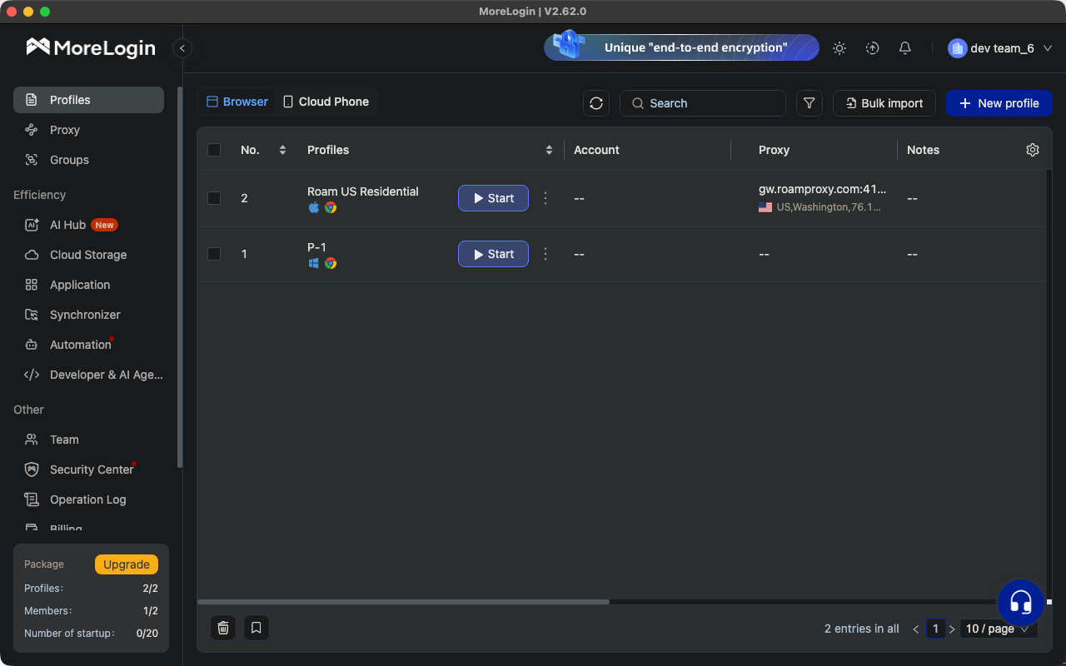Image resolution: width=1066 pixels, height=666 pixels.
Task: Open the 10 / page size dropdown
Action: tap(999, 629)
